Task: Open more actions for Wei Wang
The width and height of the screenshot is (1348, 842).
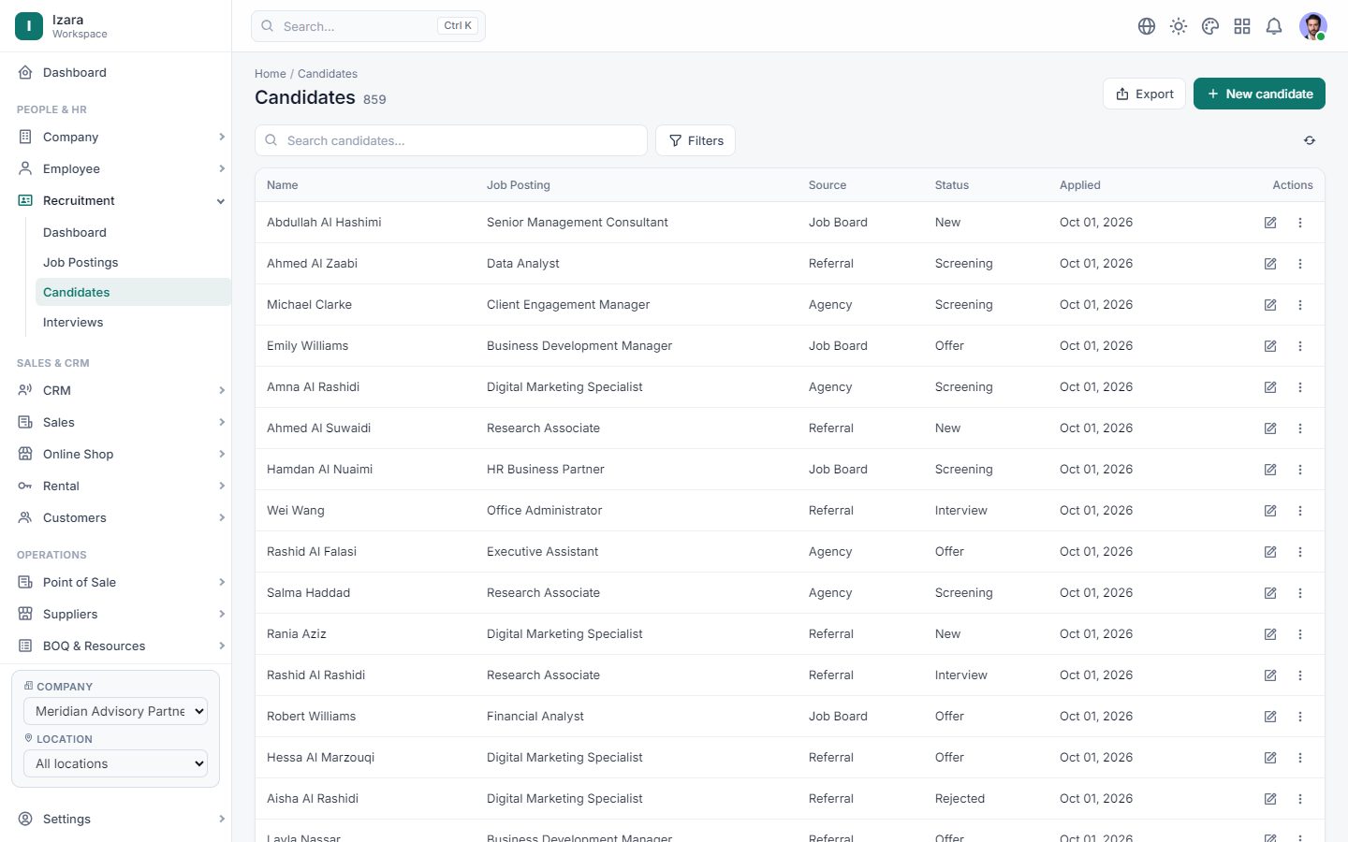Action: click(x=1300, y=511)
